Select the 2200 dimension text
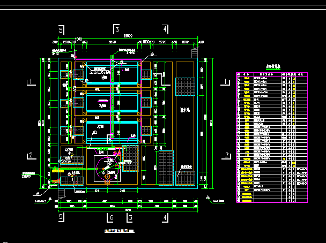Viewport: 326px width, 243px height. coord(162,42)
